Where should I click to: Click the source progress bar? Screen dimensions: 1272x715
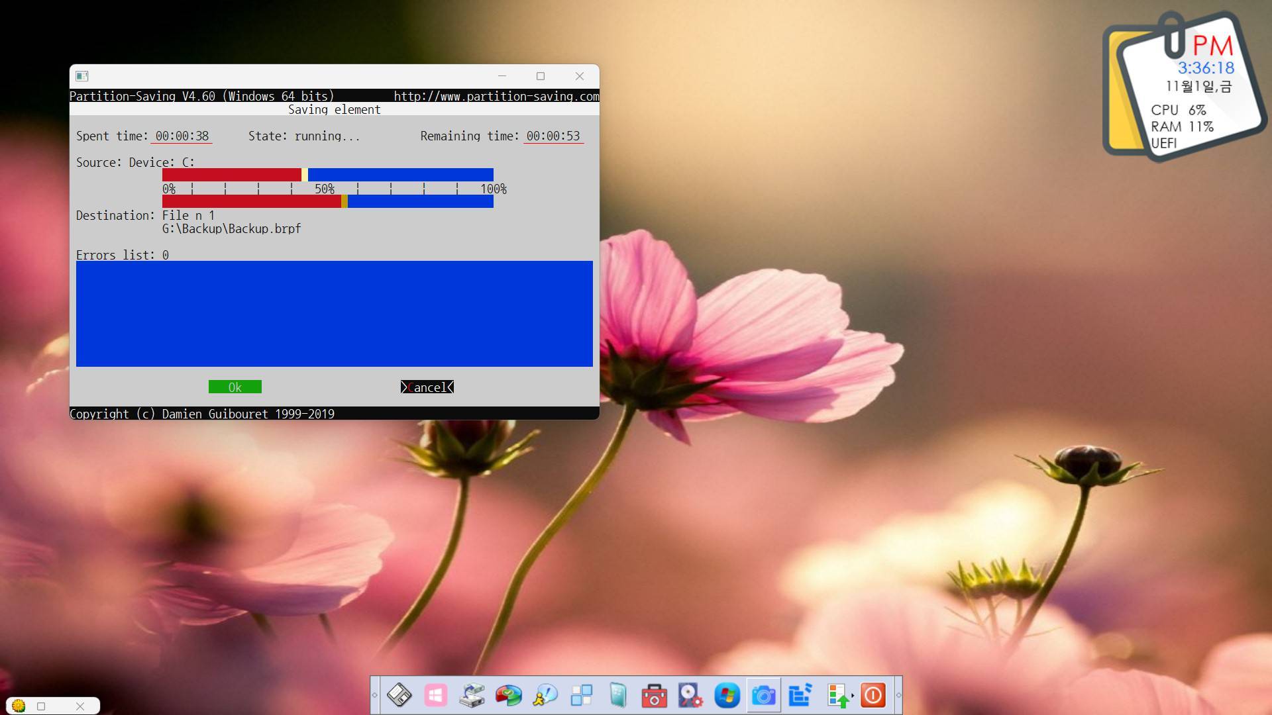point(328,175)
